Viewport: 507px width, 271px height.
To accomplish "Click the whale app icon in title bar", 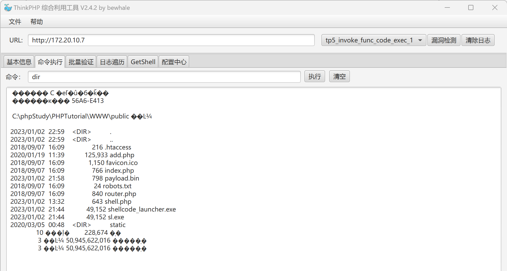I will [x=8, y=8].
